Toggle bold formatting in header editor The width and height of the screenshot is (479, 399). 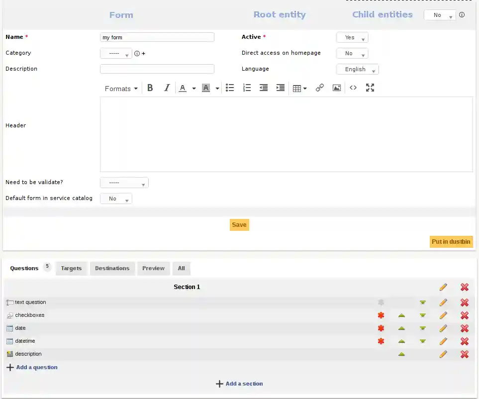[x=150, y=88]
